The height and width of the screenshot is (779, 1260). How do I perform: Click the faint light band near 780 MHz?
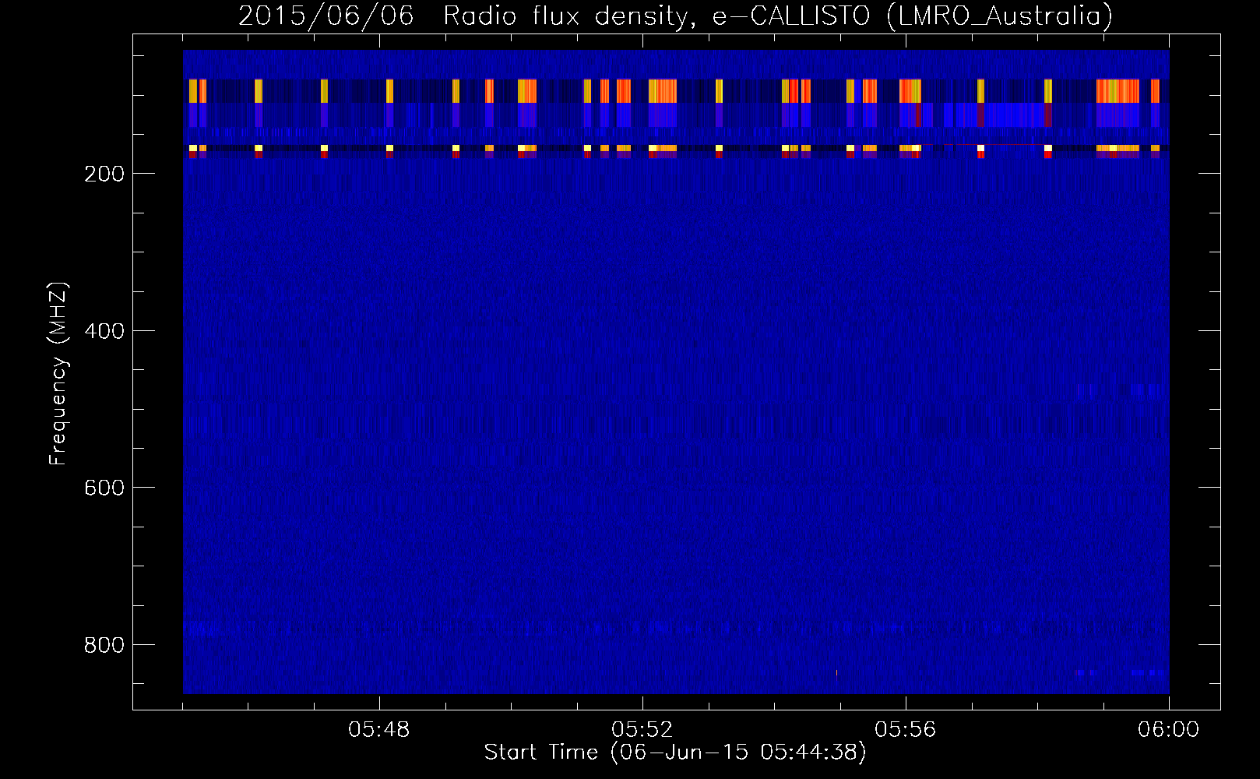point(676,627)
